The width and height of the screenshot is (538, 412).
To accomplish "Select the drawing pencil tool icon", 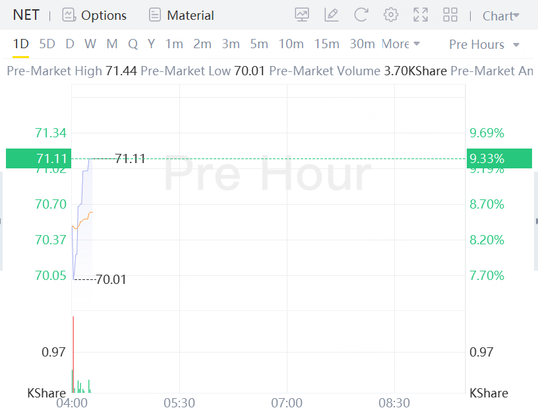I will click(332, 15).
